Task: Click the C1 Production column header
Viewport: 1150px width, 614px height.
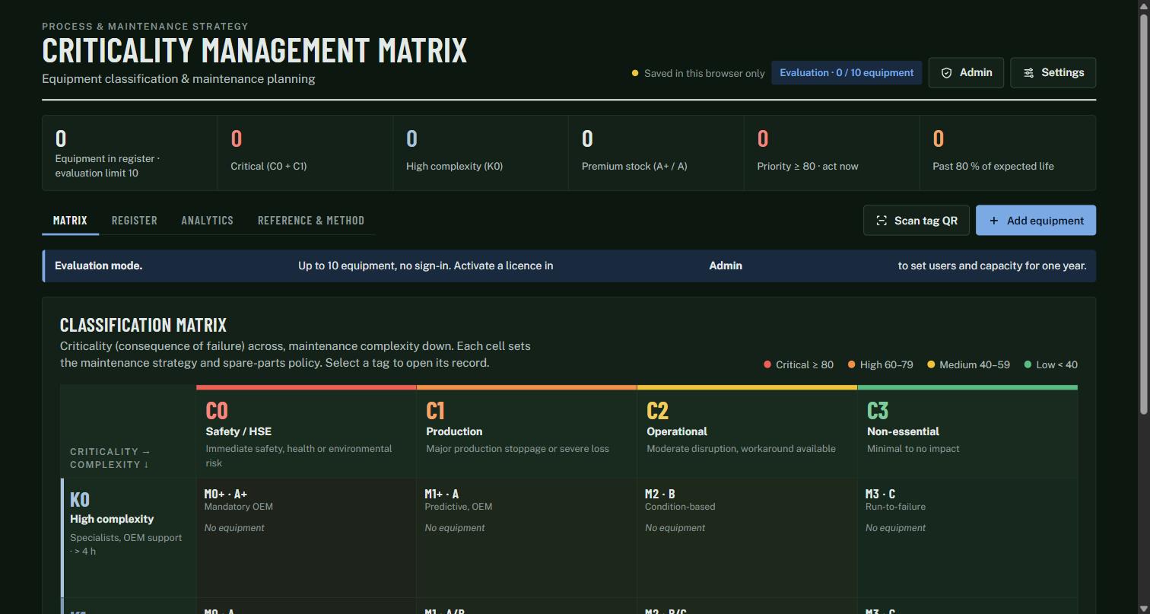Action: (x=526, y=432)
